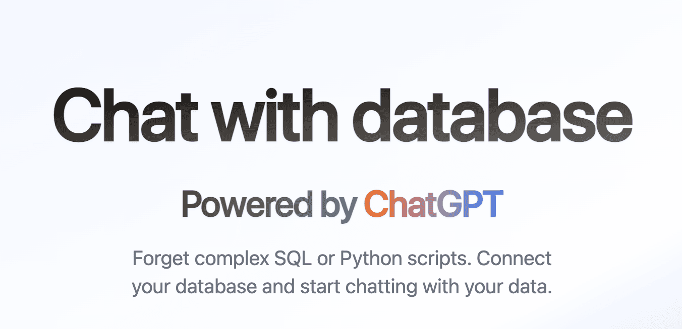
Task: Click the word "Powered" in the subtitle
Action: (247, 205)
